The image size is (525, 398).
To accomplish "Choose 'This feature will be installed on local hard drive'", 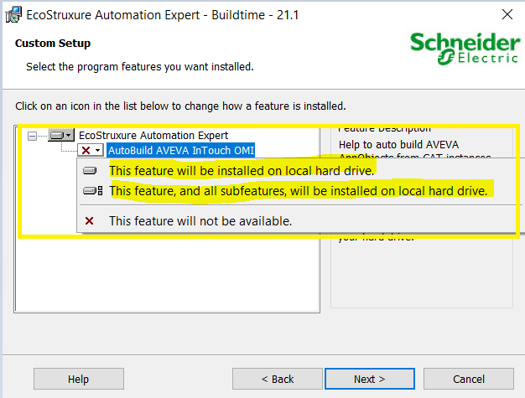I will click(242, 171).
